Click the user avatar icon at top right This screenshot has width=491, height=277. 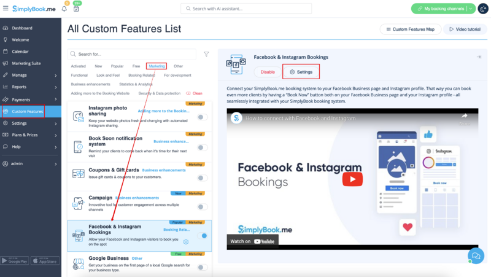pyautogui.click(x=483, y=9)
